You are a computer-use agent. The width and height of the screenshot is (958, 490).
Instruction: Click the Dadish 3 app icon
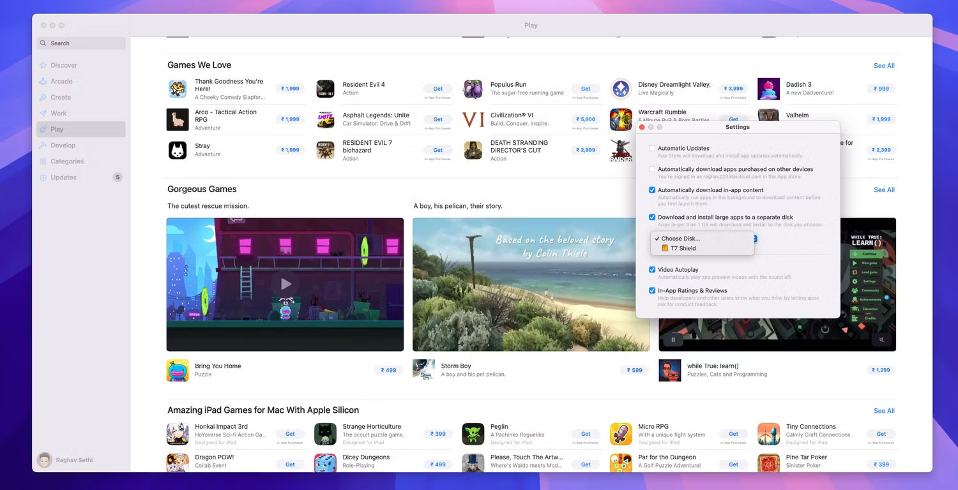pos(768,89)
